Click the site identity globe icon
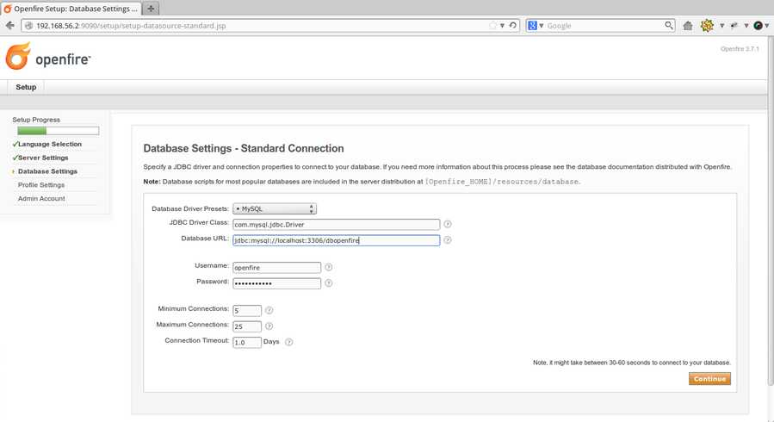The height and width of the screenshot is (422, 774). 28,26
